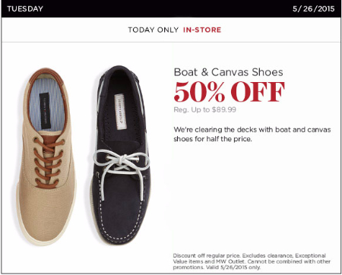Click the black label inside tan sneaker
342x275 pixels.
click(x=45, y=111)
